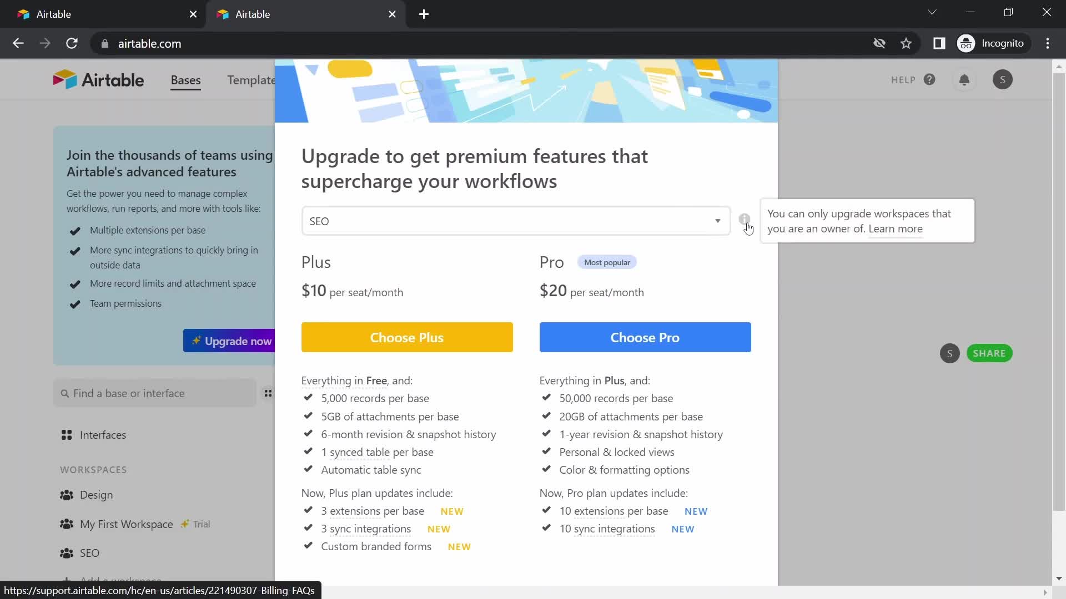Click the notifications bell icon

pos(965,79)
